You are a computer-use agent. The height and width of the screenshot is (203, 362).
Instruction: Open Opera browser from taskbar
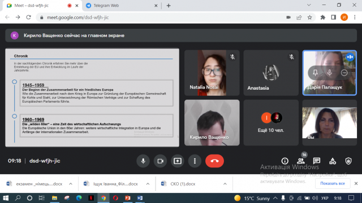[x=115, y=198]
